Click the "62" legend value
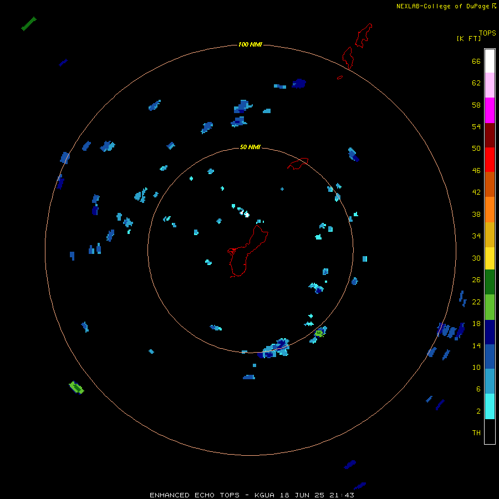Image resolution: width=499 pixels, height=499 pixels. click(476, 83)
